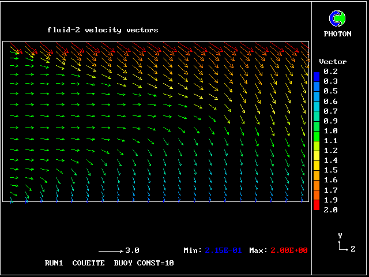Click the legend value 1.4
The height and width of the screenshot is (277, 369).
coord(330,160)
